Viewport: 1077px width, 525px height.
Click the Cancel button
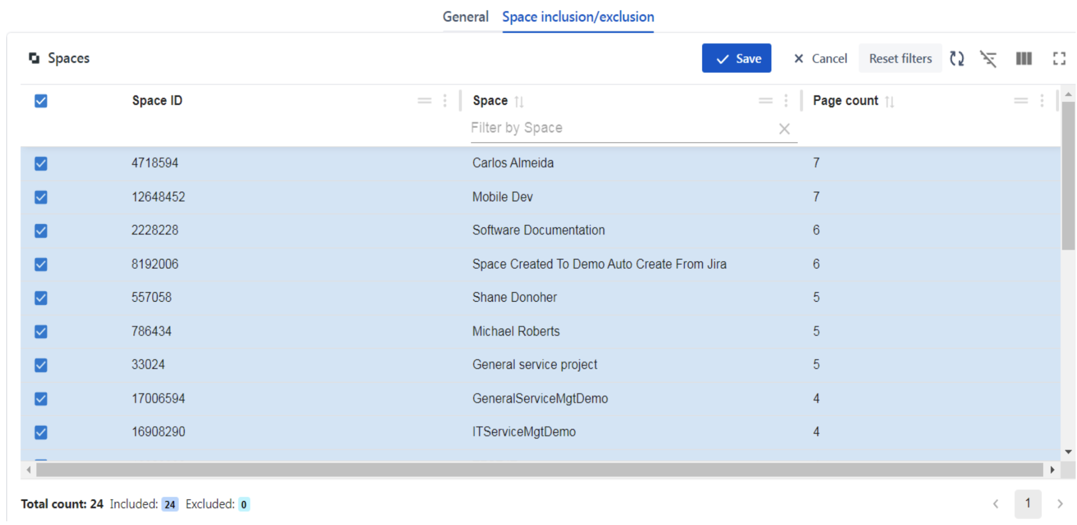coord(820,58)
